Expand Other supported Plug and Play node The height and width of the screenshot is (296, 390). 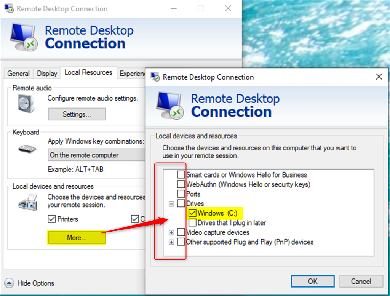coord(171,242)
